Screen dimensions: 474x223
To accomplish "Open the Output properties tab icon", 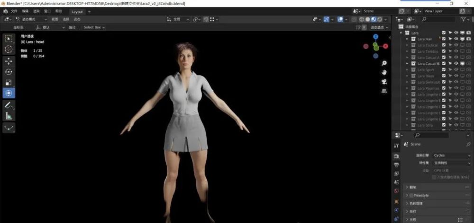I will click(396, 165).
